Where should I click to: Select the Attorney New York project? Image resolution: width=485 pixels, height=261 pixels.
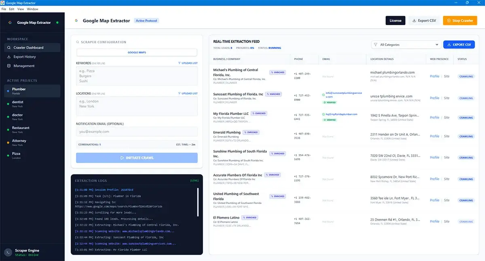(x=32, y=142)
